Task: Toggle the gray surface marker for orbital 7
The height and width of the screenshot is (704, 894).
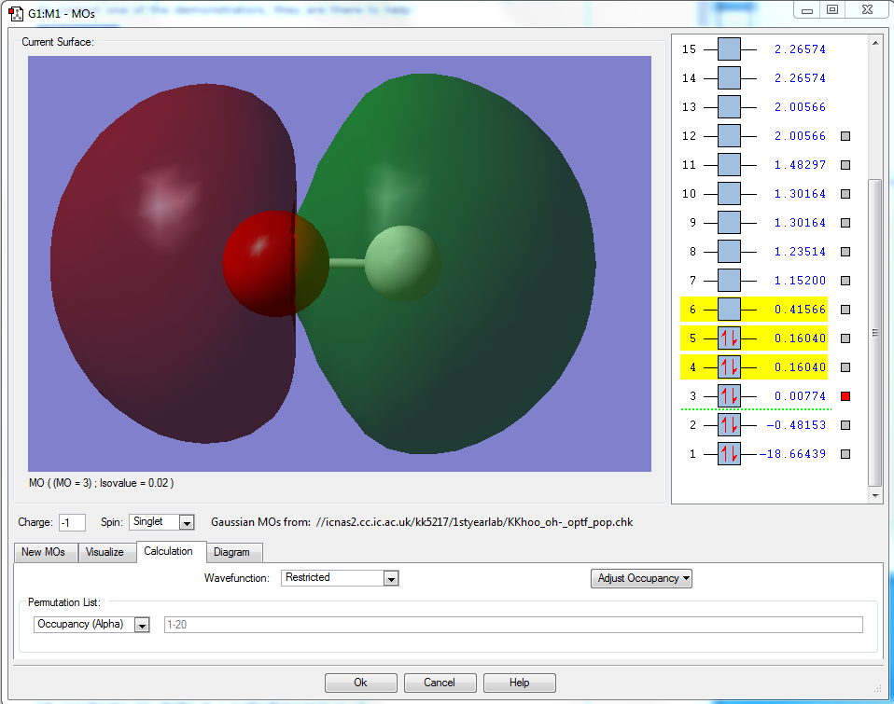Action: coord(845,281)
